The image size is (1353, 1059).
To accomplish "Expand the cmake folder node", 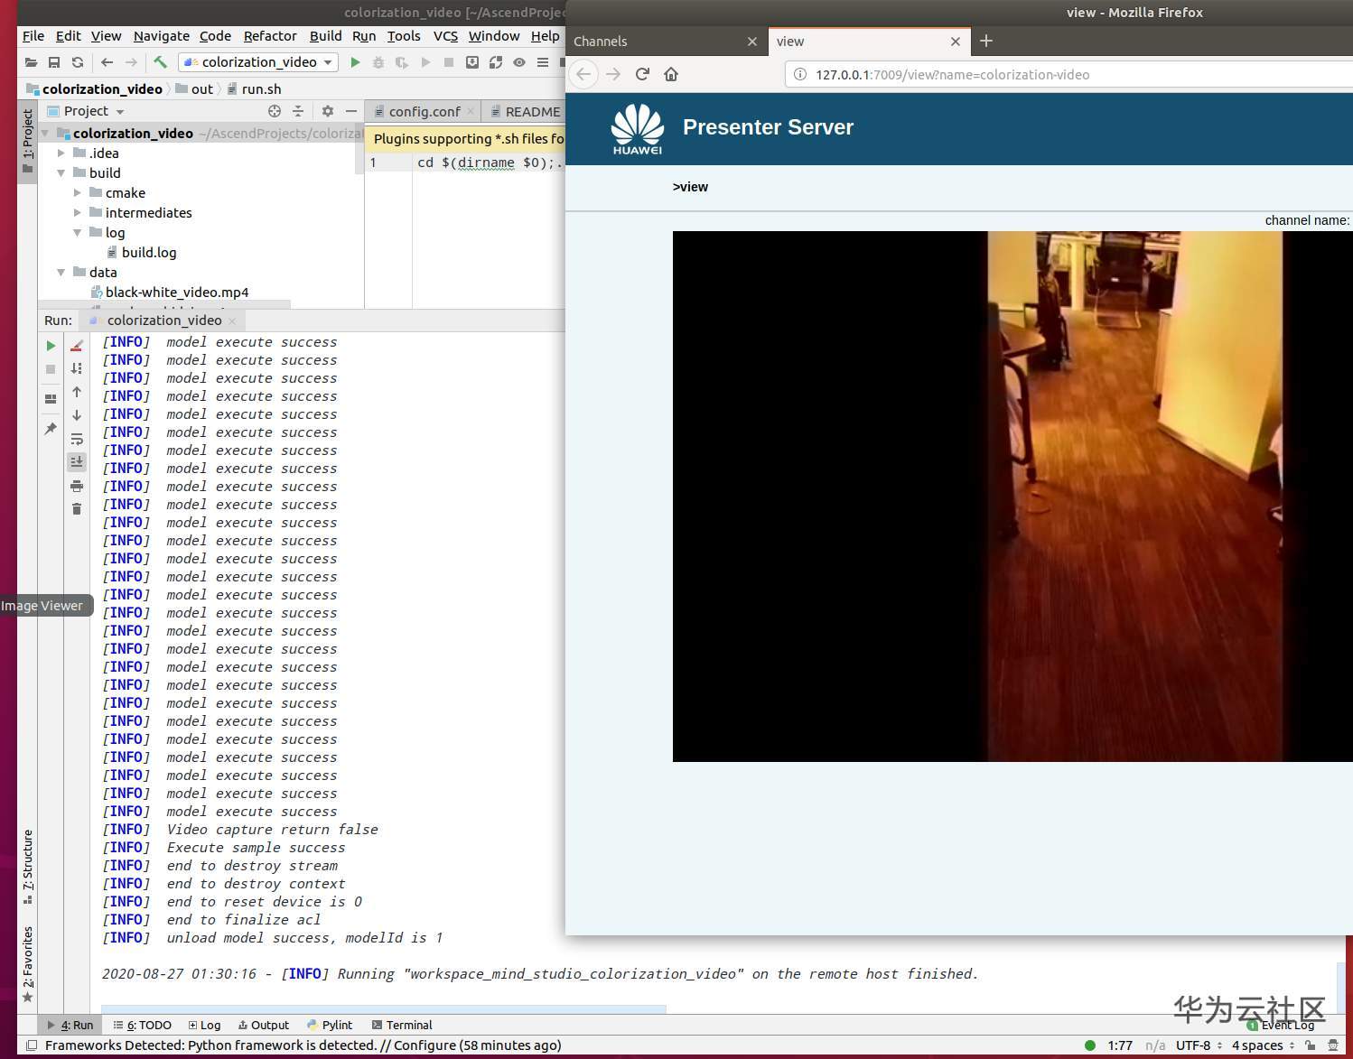I will point(78,192).
